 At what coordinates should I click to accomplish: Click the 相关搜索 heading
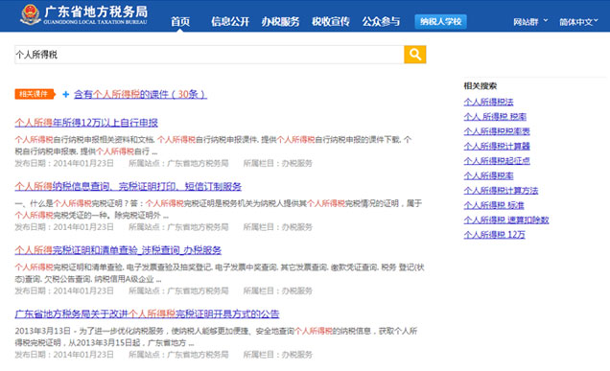(x=481, y=86)
